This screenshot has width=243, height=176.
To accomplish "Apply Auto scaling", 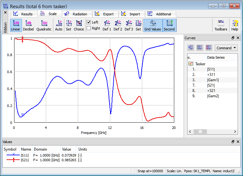I will [x=59, y=25].
